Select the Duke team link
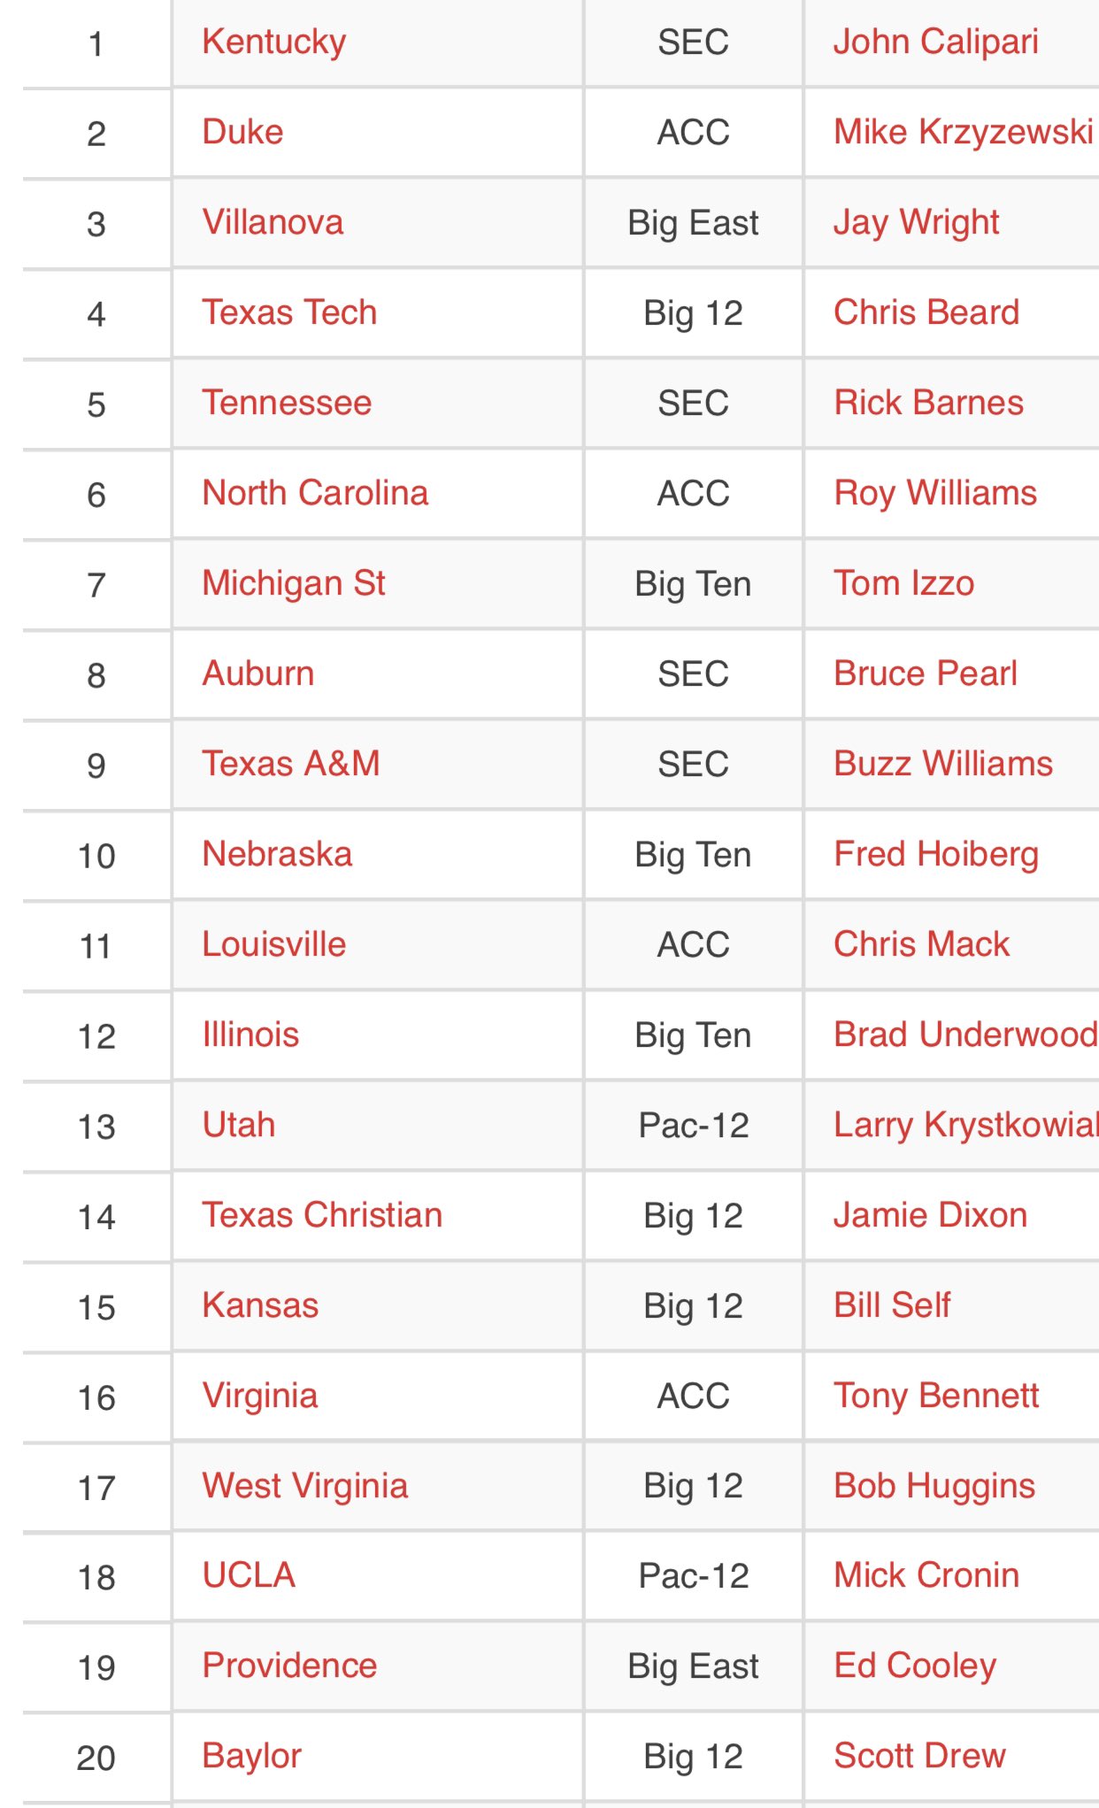This screenshot has width=1099, height=1808. click(242, 132)
